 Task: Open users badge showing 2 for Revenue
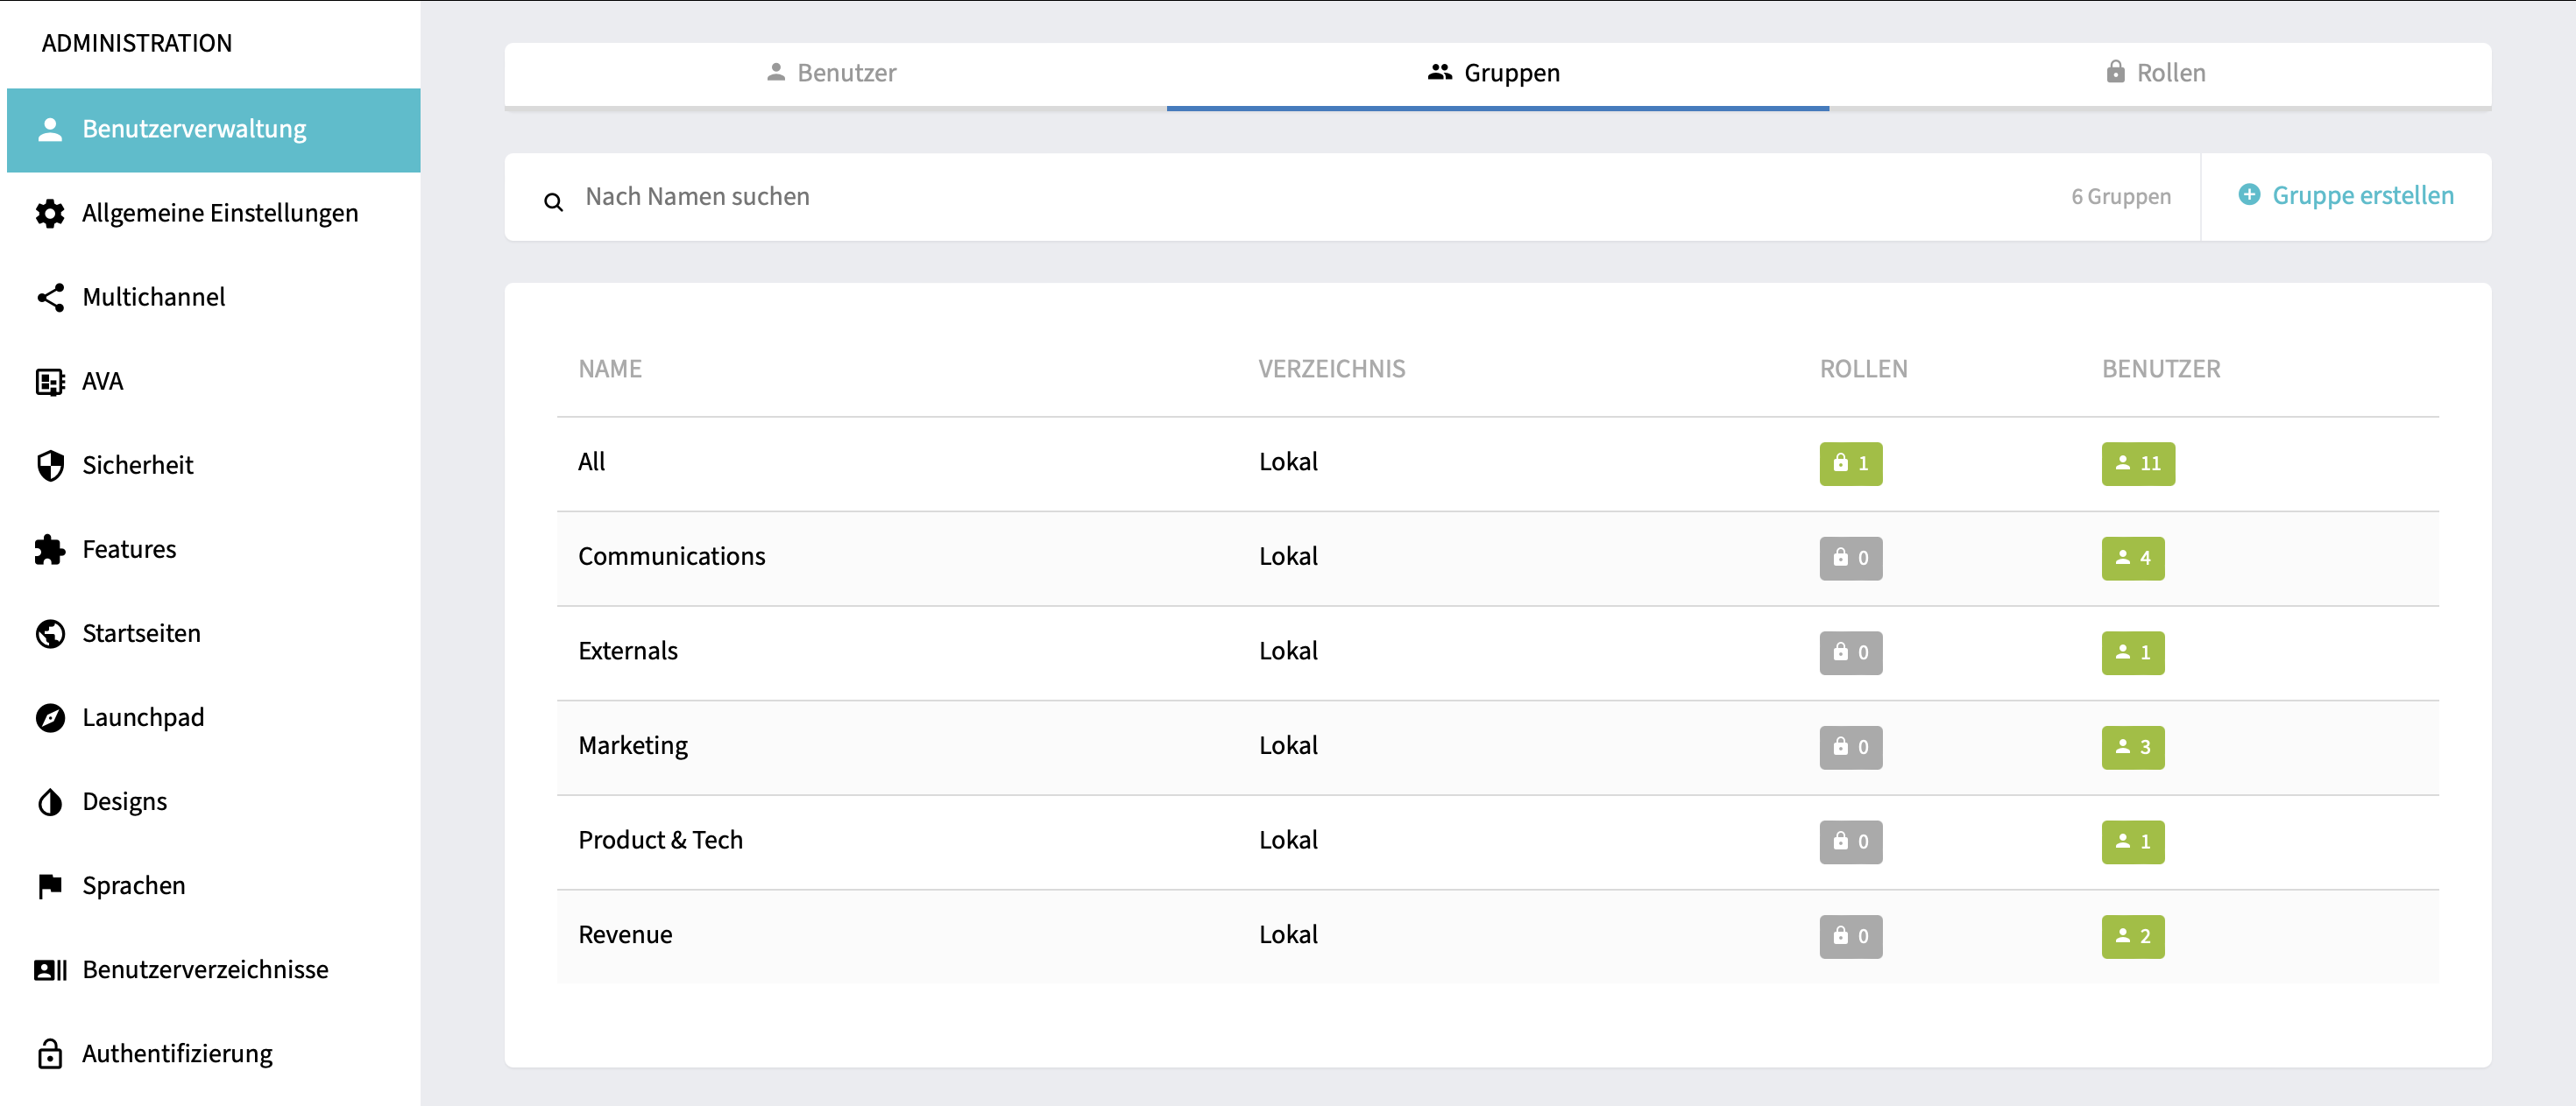click(x=2133, y=937)
